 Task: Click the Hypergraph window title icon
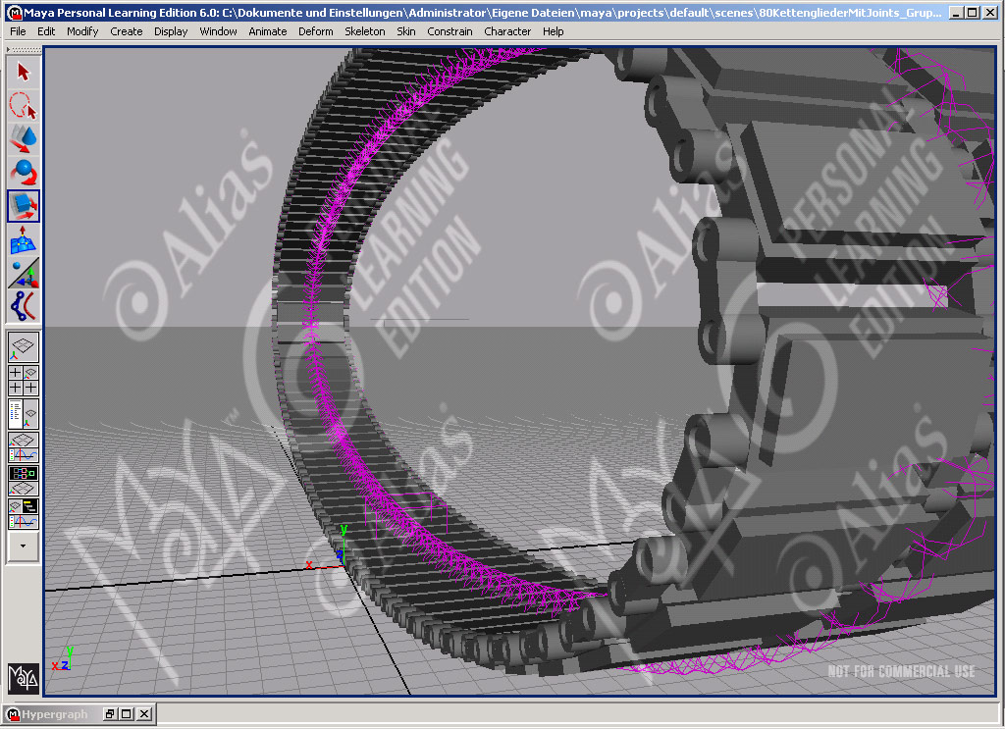[x=13, y=713]
